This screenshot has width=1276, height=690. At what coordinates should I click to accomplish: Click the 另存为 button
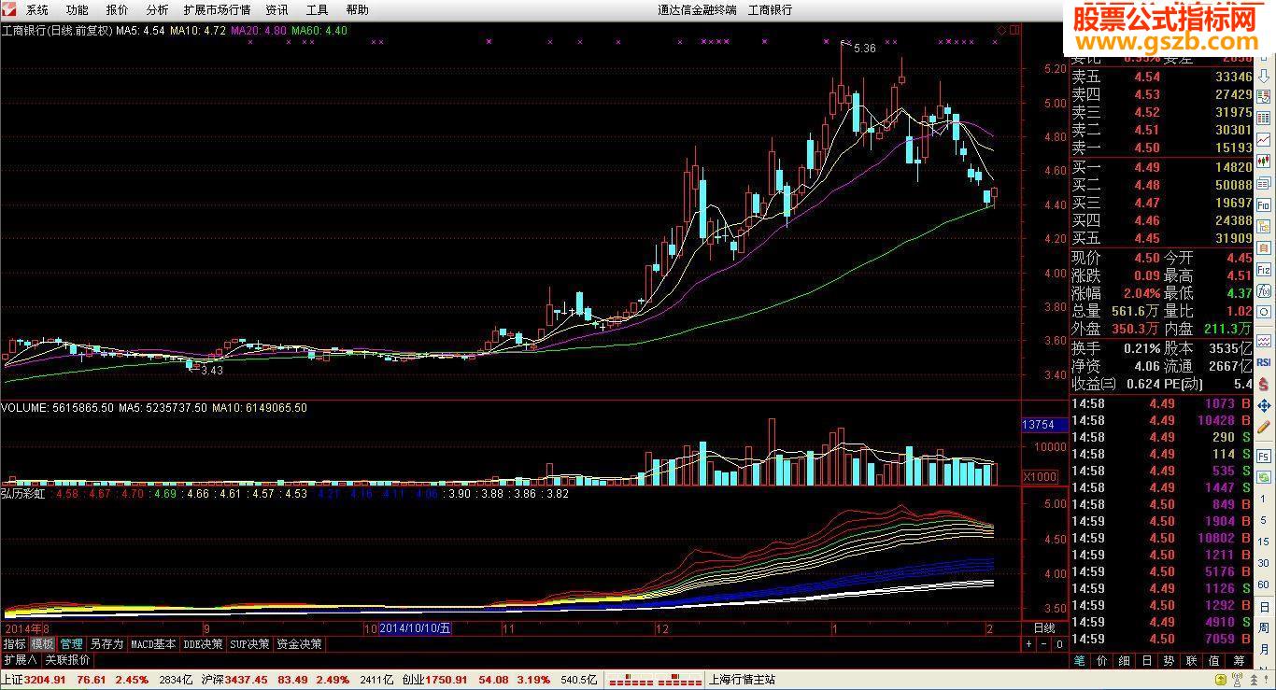point(106,643)
